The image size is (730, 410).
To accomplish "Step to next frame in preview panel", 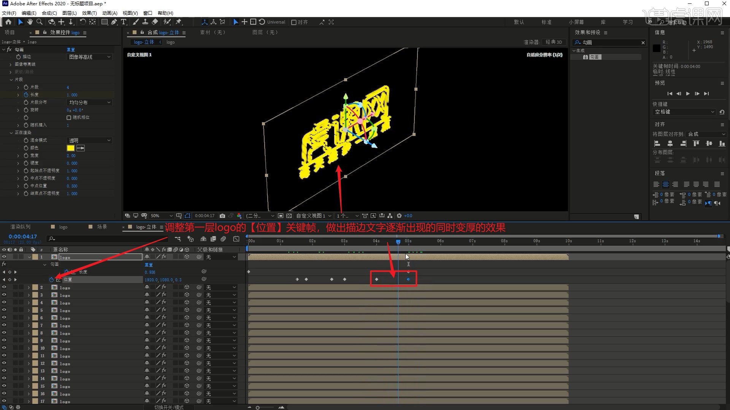I will (x=697, y=93).
